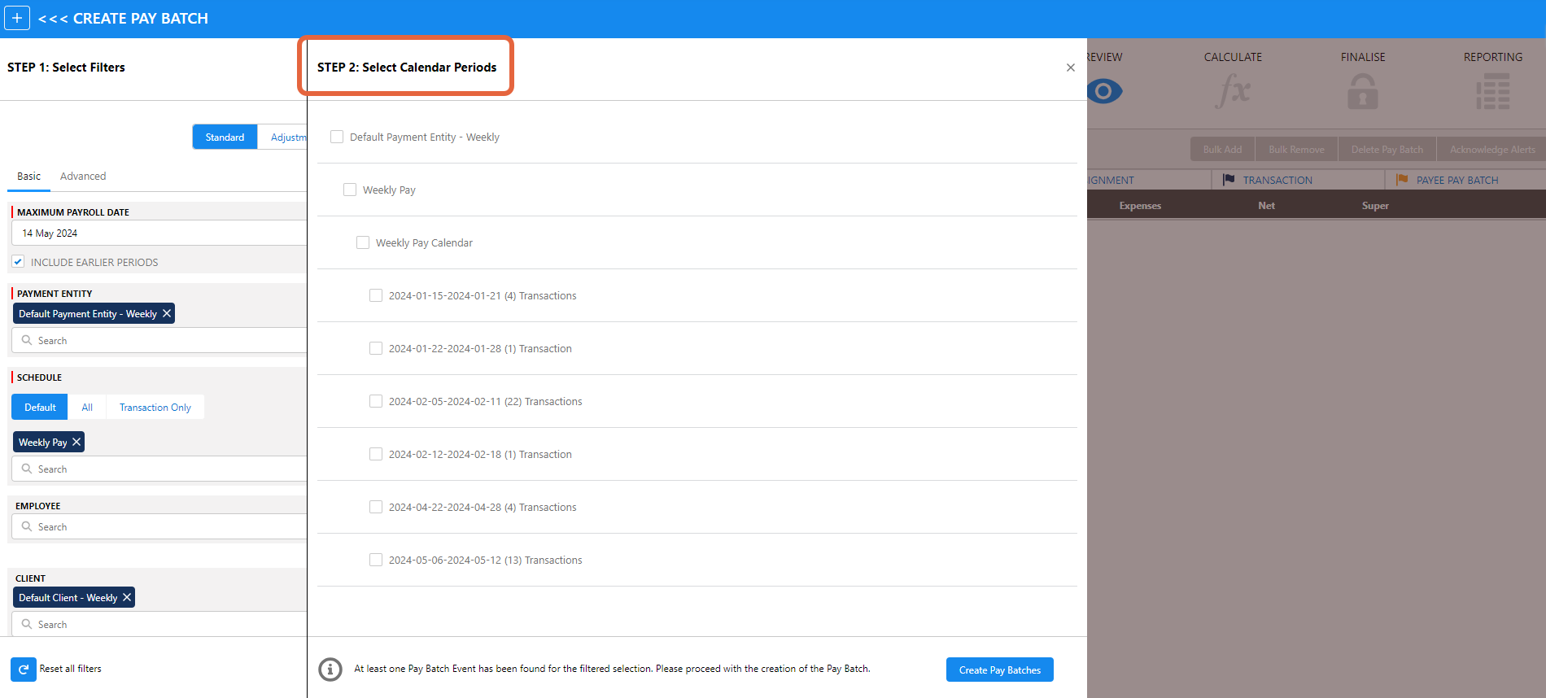Open the Maximum Payroll Date field
This screenshot has height=698, width=1546.
(159, 233)
